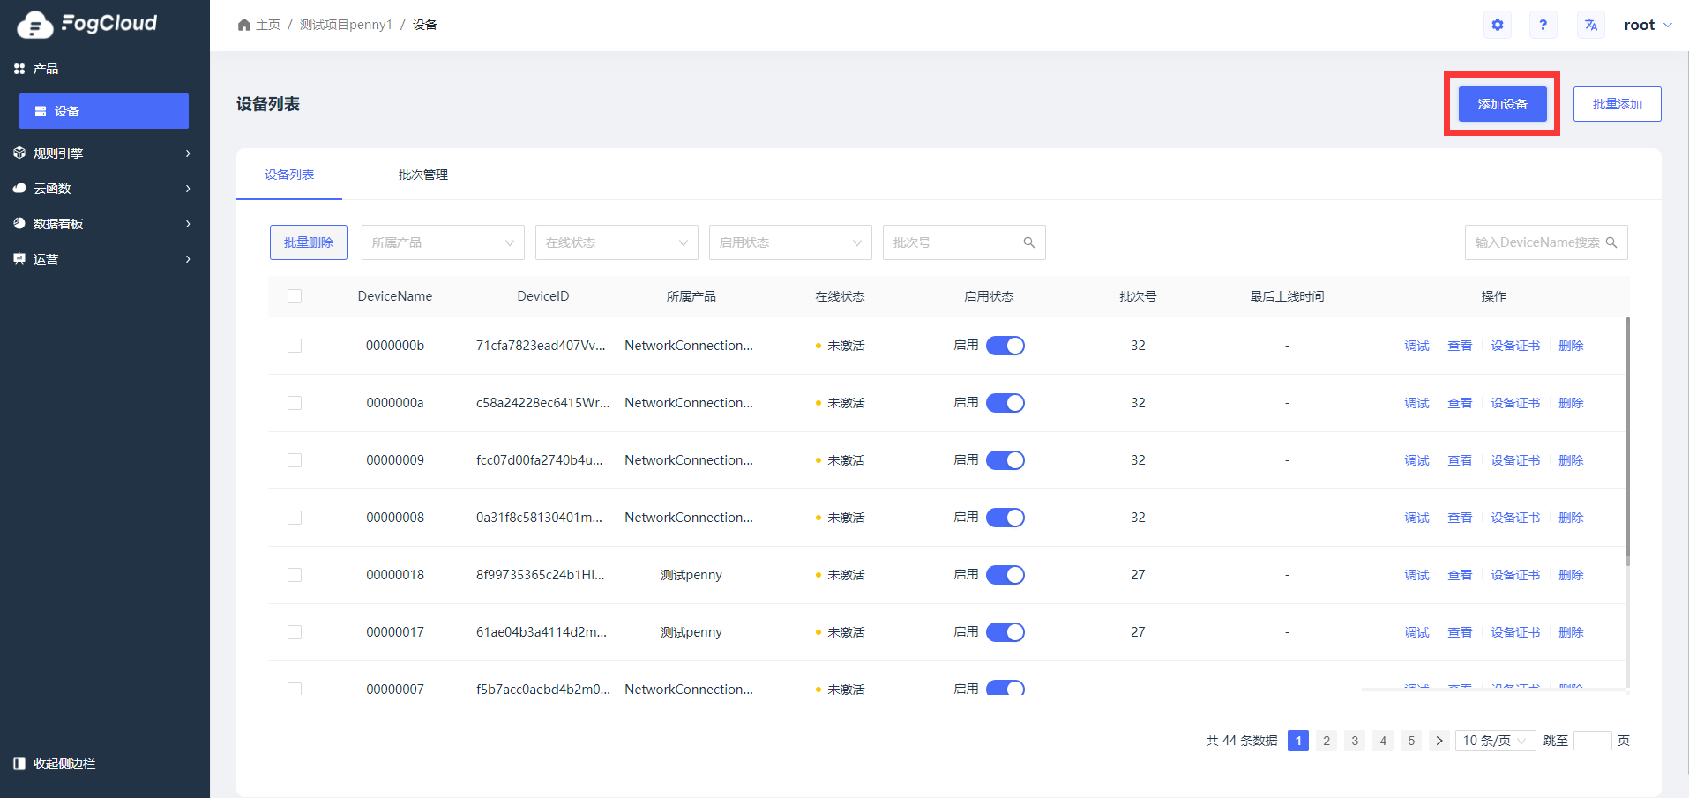Open the 10 条/页 page size dropdown

coord(1495,741)
